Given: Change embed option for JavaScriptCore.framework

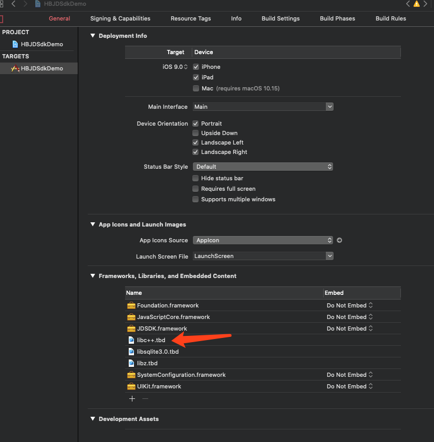Looking at the screenshot, I should coord(349,317).
